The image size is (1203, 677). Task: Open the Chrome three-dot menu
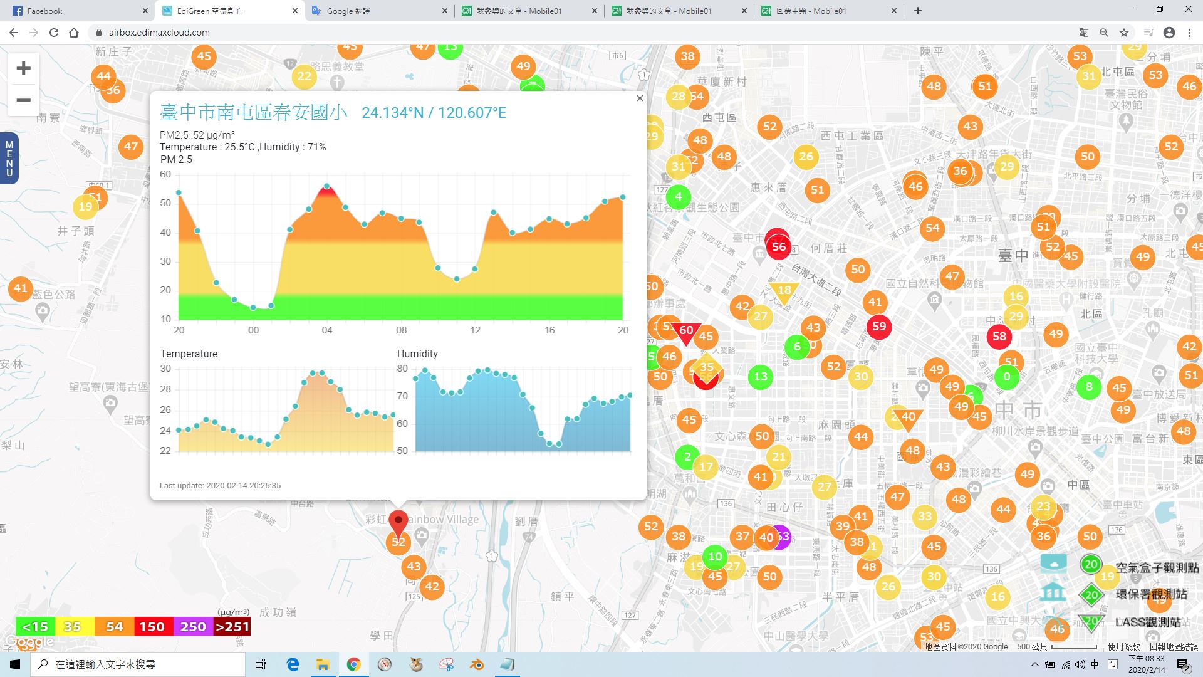pos(1189,33)
